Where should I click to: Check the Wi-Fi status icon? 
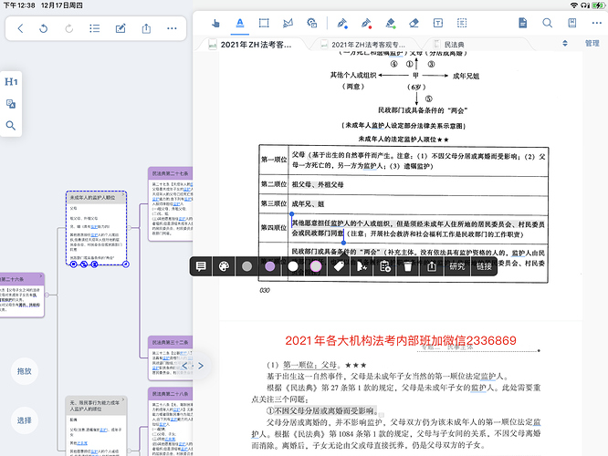pyautogui.click(x=574, y=5)
